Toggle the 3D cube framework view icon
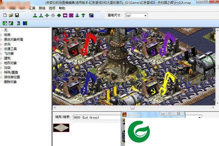Screen dimensions: 219x146 tap(91, 15)
